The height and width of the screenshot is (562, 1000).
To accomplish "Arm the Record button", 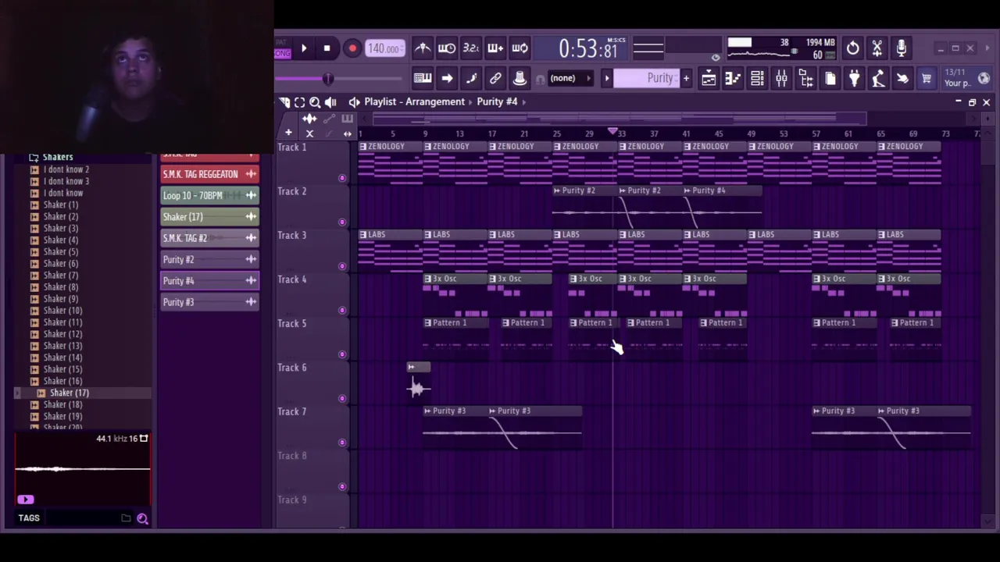I will [352, 48].
